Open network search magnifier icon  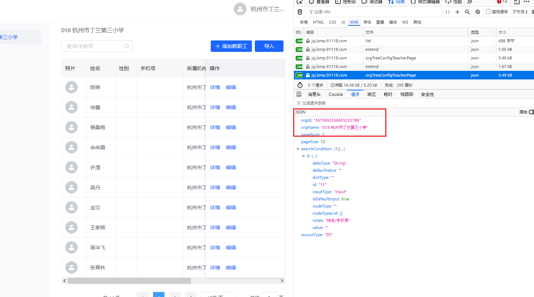coord(467,12)
